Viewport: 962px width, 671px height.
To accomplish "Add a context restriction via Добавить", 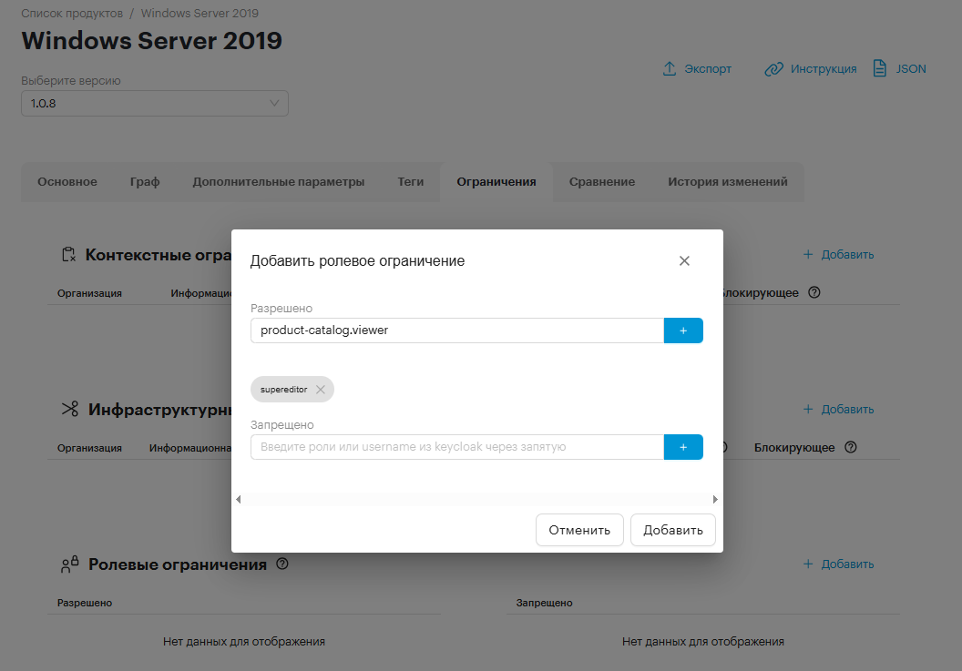I will pyautogui.click(x=839, y=255).
